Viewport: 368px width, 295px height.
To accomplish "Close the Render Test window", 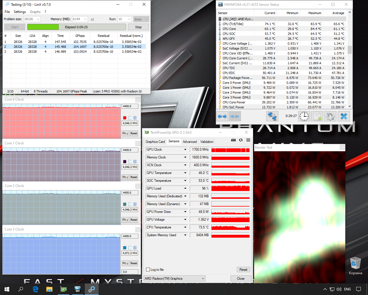I will [x=342, y=147].
